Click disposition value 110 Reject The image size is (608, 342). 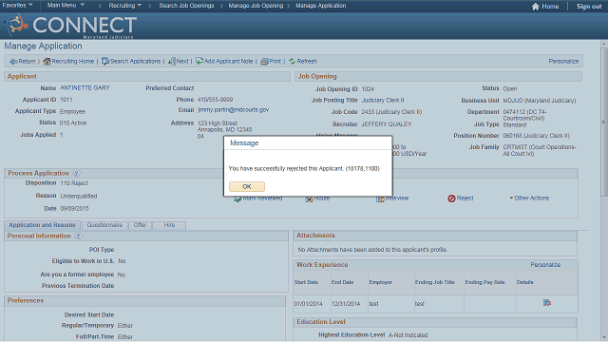tap(74, 183)
